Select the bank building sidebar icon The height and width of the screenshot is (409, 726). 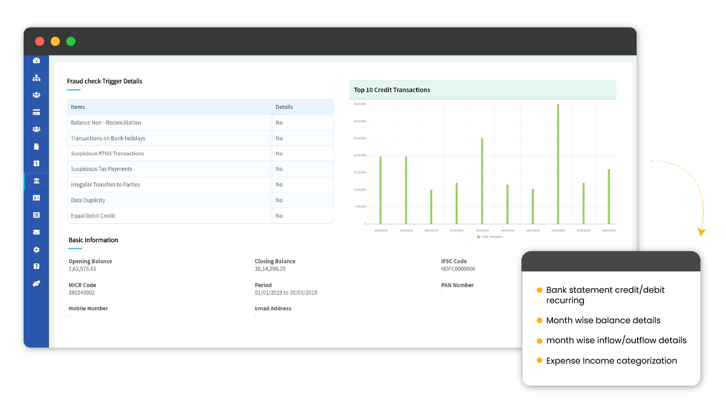click(x=36, y=181)
